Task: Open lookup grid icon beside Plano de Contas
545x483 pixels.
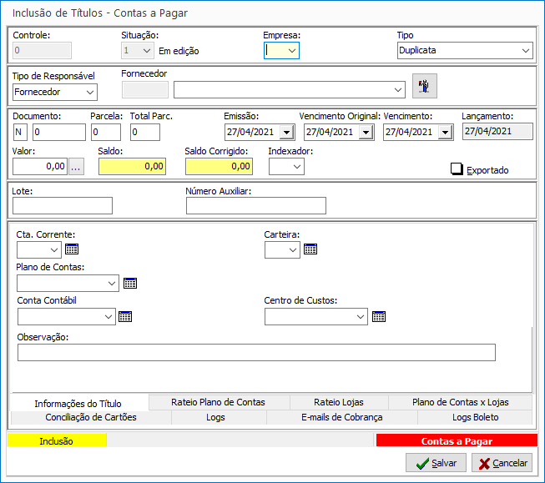Action: pos(130,283)
